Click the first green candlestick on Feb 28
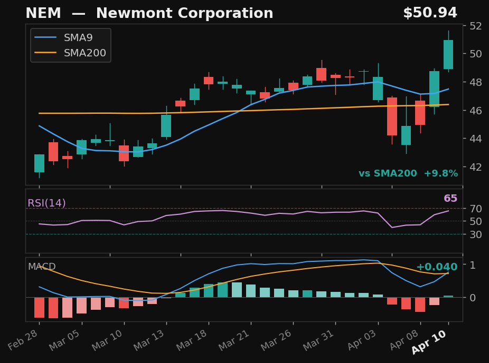Viewport: 489px width, 363px height. 39,163
